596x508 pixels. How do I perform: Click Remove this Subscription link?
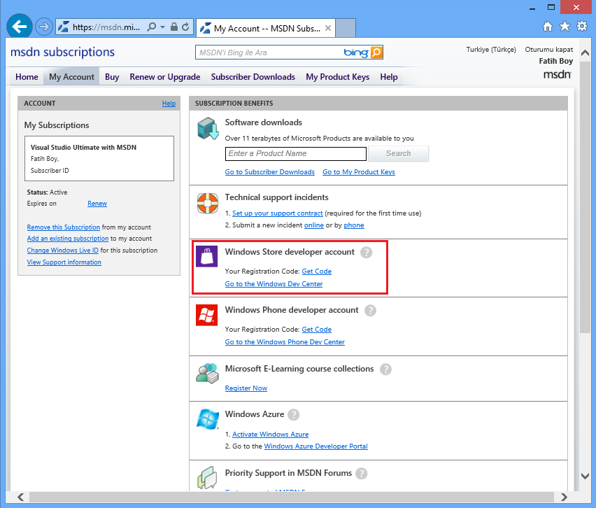coord(64,227)
